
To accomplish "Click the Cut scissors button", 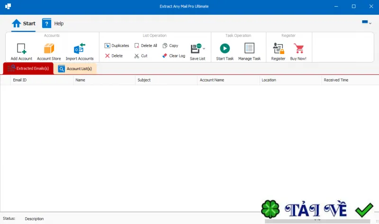I will [x=141, y=56].
